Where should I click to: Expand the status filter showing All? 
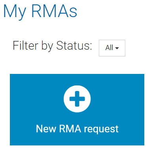pos(112,48)
